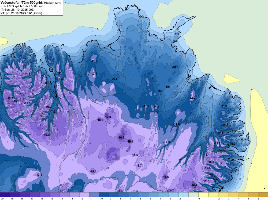Click the legend scale label -17
This screenshot has width=268, height=200.
[x=31, y=198]
